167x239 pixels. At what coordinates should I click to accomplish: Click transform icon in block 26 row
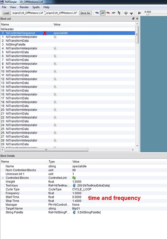tap(55, 133)
